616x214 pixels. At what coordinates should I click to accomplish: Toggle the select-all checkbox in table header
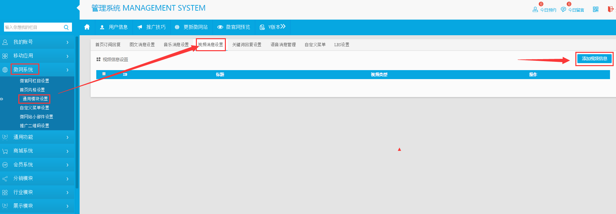(x=104, y=74)
